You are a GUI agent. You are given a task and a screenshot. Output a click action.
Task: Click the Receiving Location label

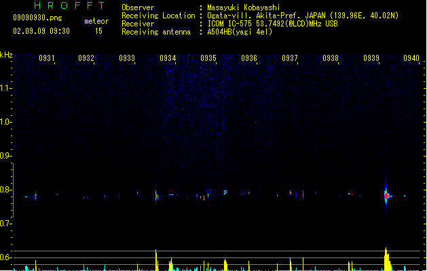pyautogui.click(x=158, y=16)
